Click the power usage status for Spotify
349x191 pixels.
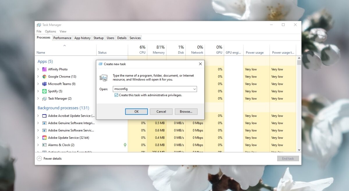tap(251, 91)
